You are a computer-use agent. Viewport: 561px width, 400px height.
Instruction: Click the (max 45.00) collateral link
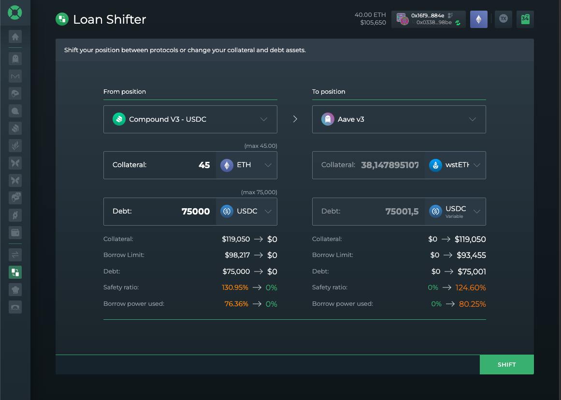click(x=260, y=146)
